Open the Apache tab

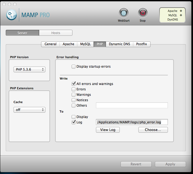pyautogui.click(x=69, y=44)
